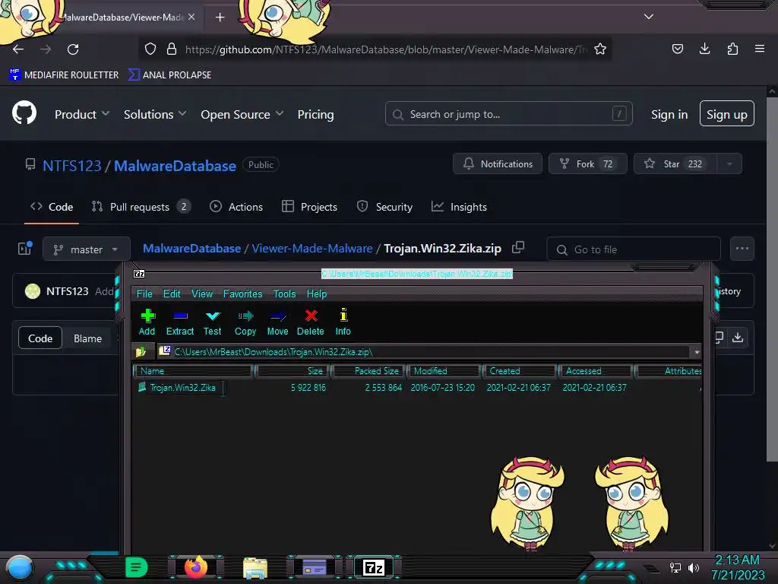The image size is (778, 584).
Task: Open the Help menu in 7-Zip
Action: (317, 294)
